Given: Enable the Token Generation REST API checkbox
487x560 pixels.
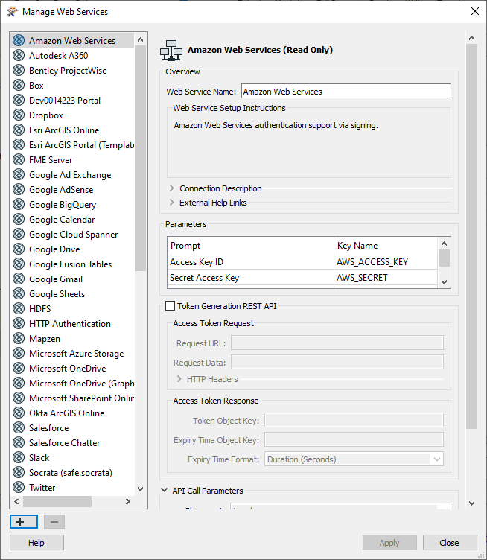Looking at the screenshot, I should [170, 306].
